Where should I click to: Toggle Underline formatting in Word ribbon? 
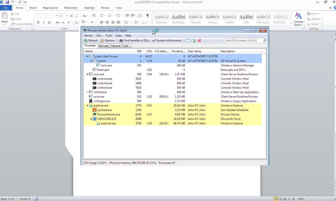pos(49,22)
